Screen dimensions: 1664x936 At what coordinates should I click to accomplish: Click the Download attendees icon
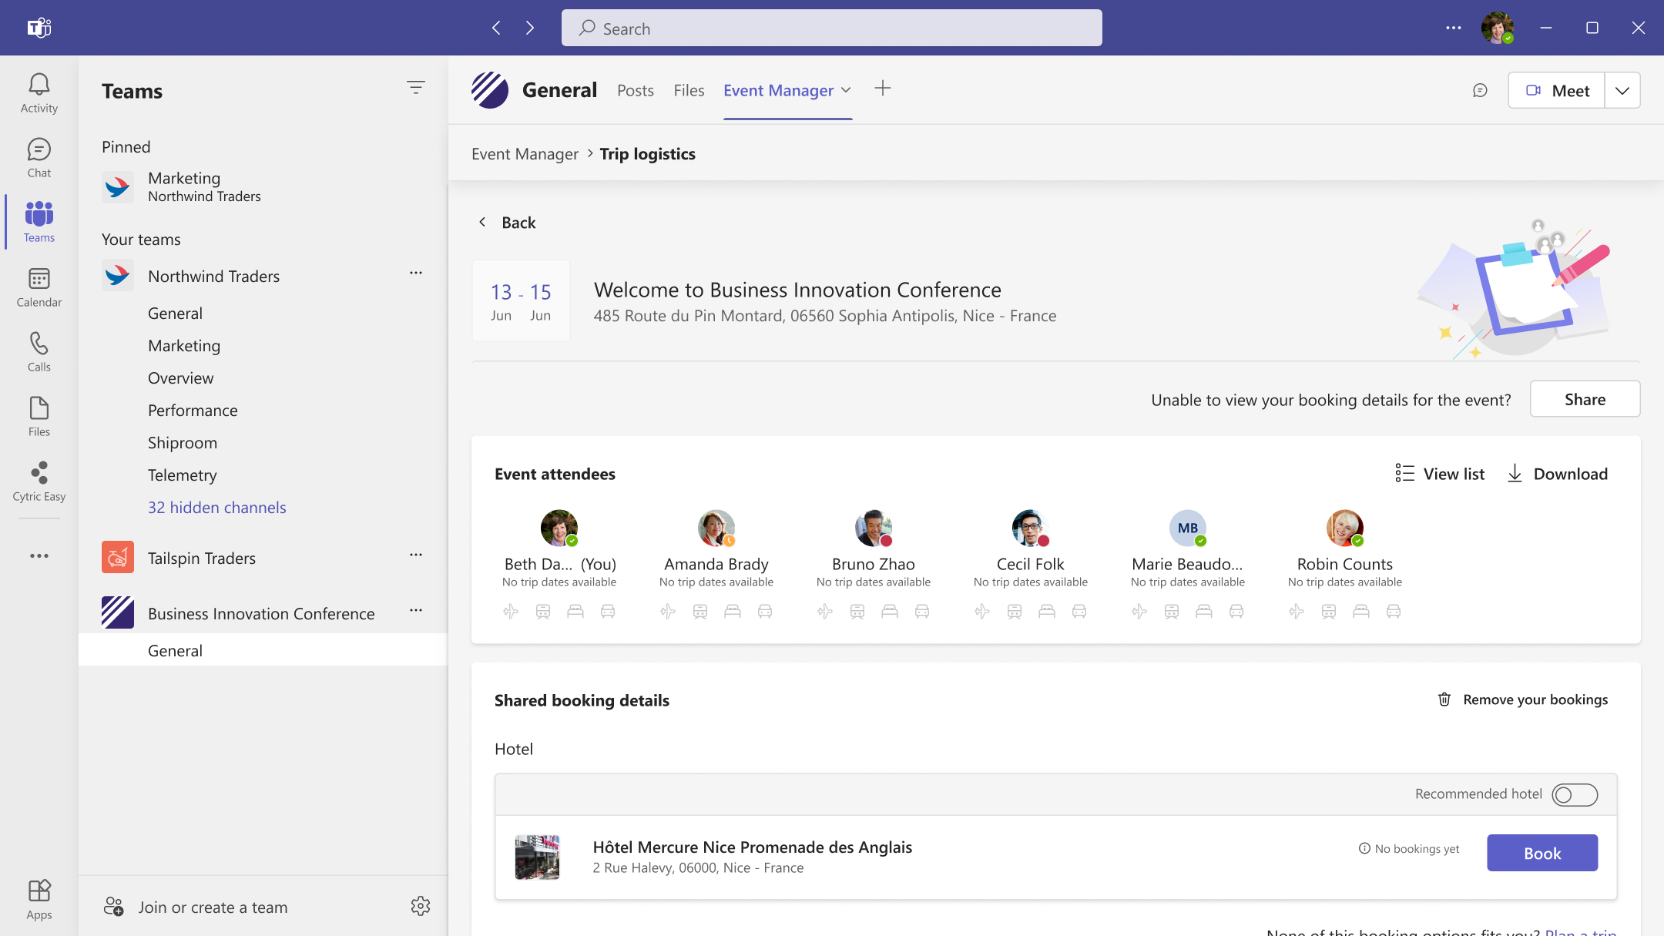1515,474
